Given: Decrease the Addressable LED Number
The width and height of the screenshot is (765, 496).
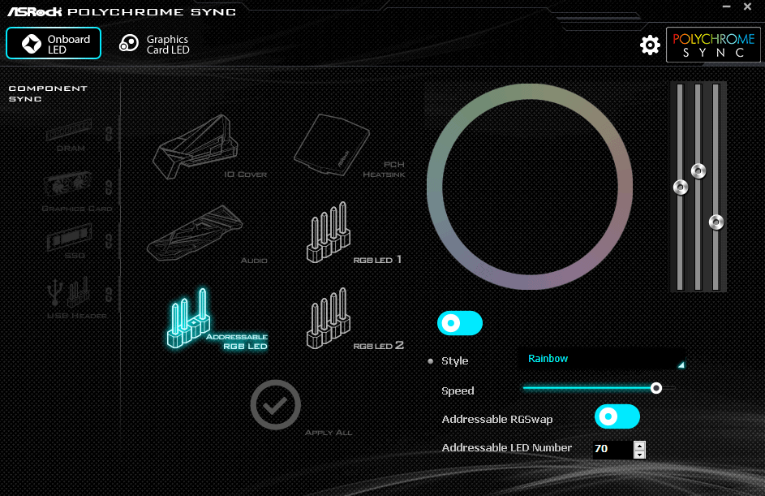Looking at the screenshot, I should click(x=639, y=455).
